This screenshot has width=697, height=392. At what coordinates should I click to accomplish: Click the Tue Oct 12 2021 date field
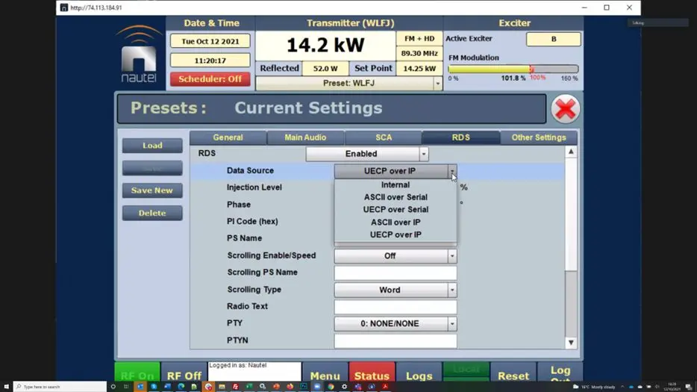[x=210, y=41]
